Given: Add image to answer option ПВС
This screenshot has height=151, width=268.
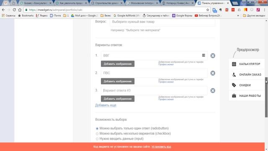Looking at the screenshot, I should (x=118, y=81).
